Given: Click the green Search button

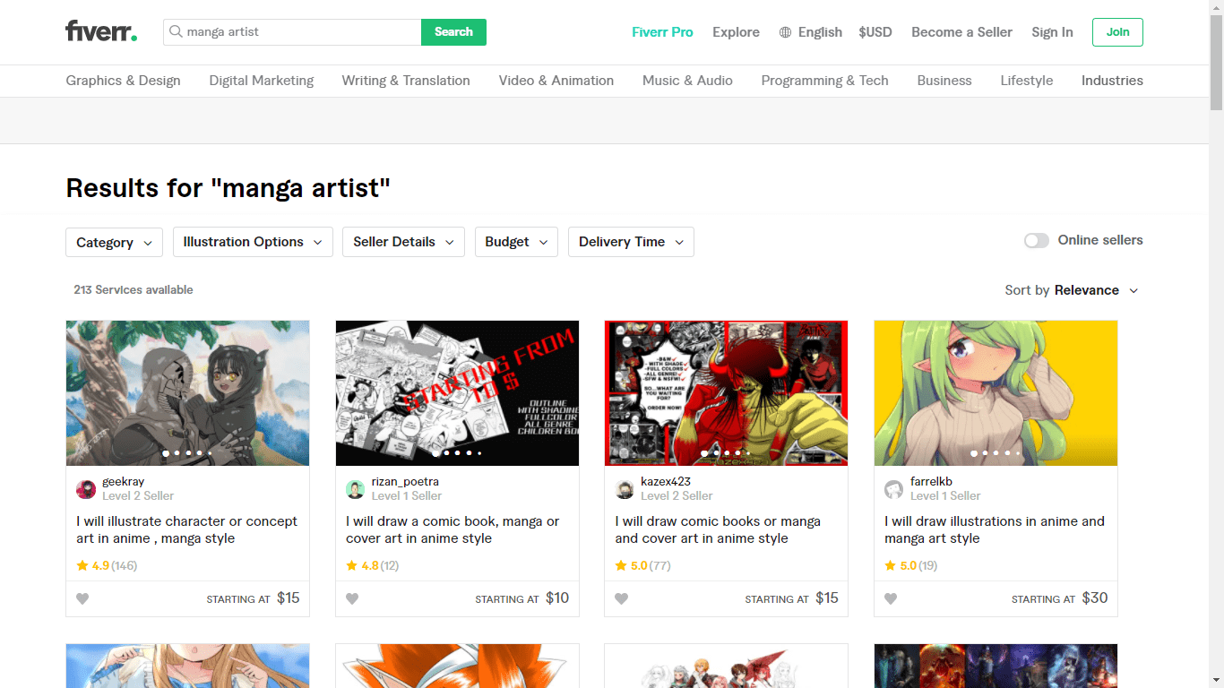Looking at the screenshot, I should pos(453,32).
